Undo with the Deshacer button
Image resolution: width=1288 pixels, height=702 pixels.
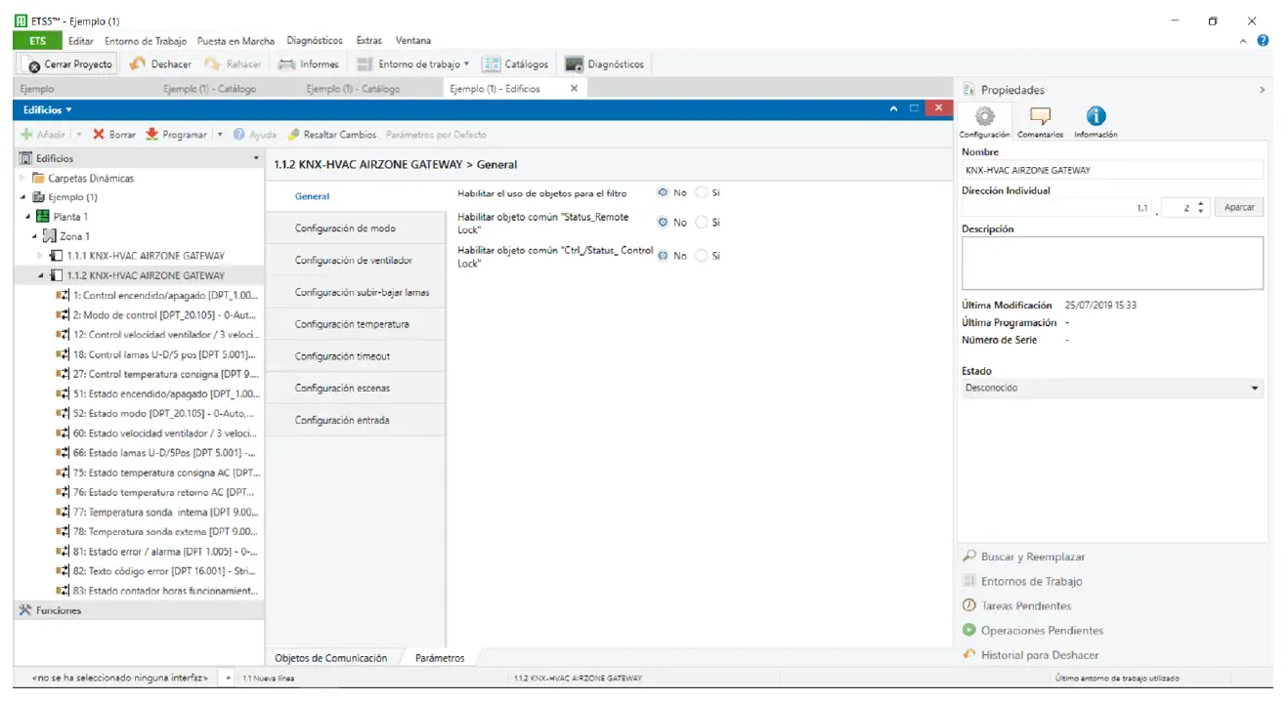click(x=161, y=64)
